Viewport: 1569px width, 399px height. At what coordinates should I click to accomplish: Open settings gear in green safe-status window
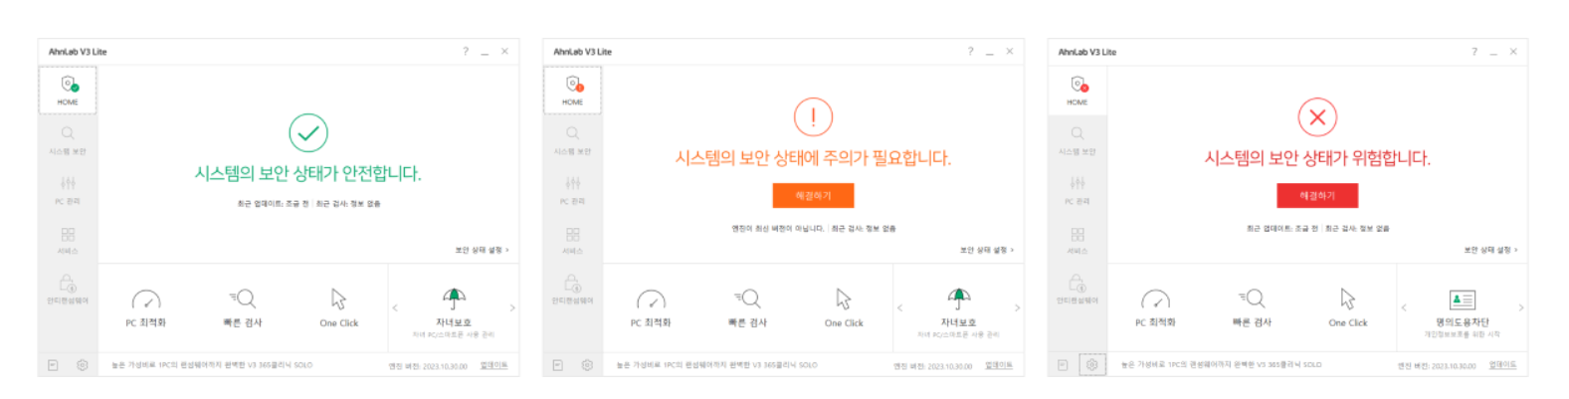[x=83, y=365]
